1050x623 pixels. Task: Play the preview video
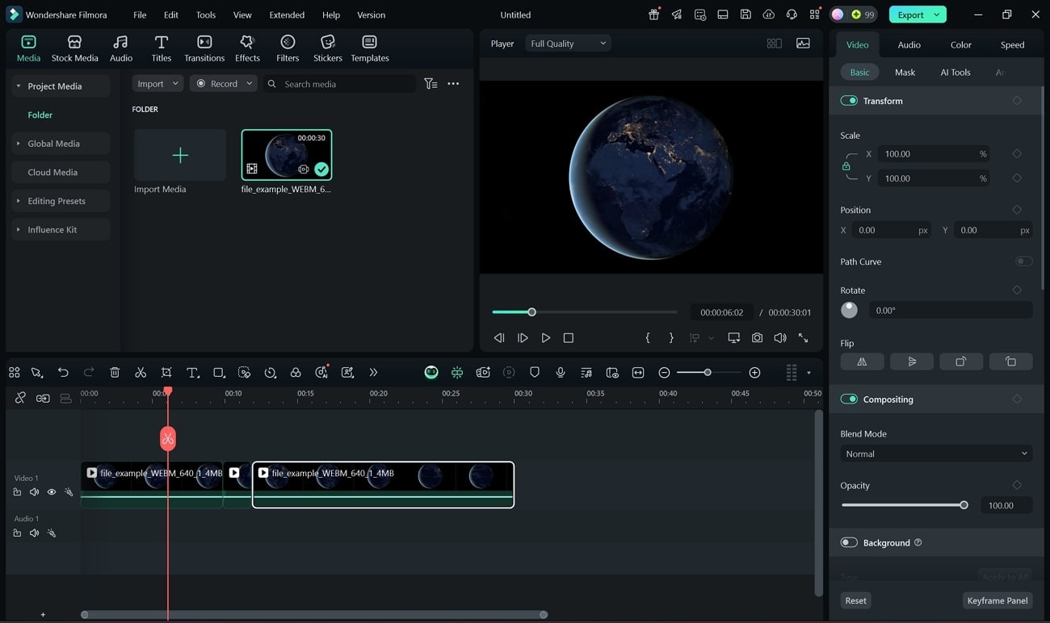pyautogui.click(x=546, y=338)
